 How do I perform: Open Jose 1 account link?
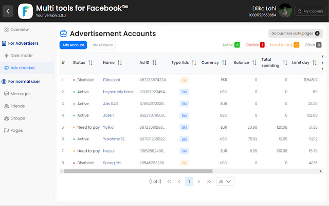[x=108, y=115]
